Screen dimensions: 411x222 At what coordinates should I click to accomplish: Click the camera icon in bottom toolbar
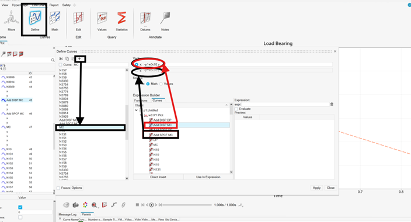(76, 205)
